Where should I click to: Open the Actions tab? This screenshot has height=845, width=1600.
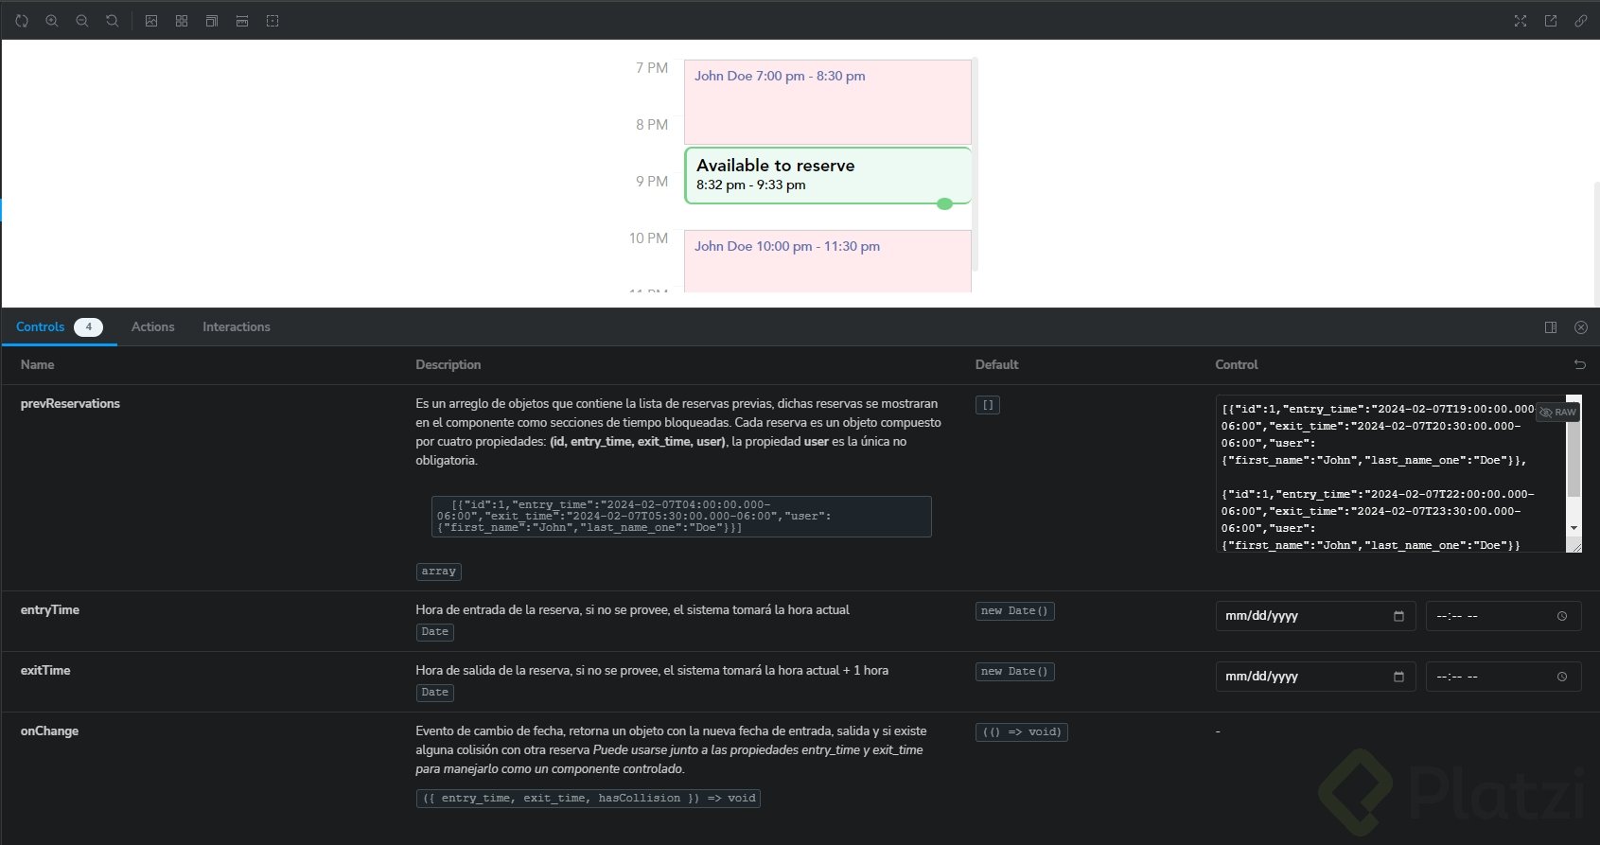point(153,326)
